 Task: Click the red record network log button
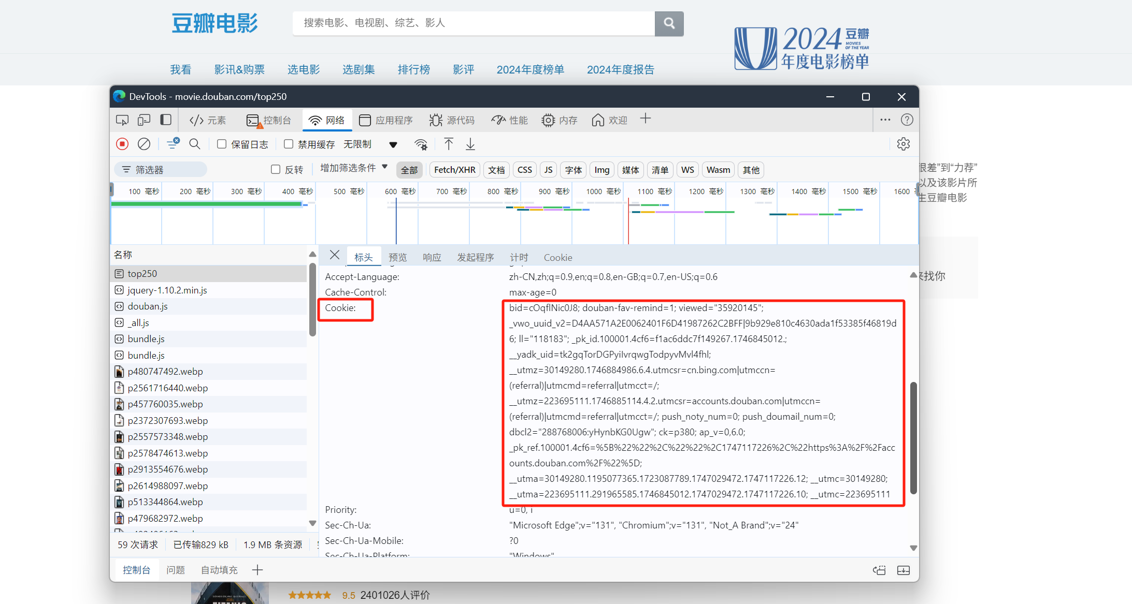pos(122,144)
